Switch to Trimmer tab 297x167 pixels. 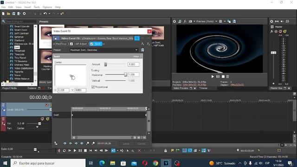click(203, 88)
